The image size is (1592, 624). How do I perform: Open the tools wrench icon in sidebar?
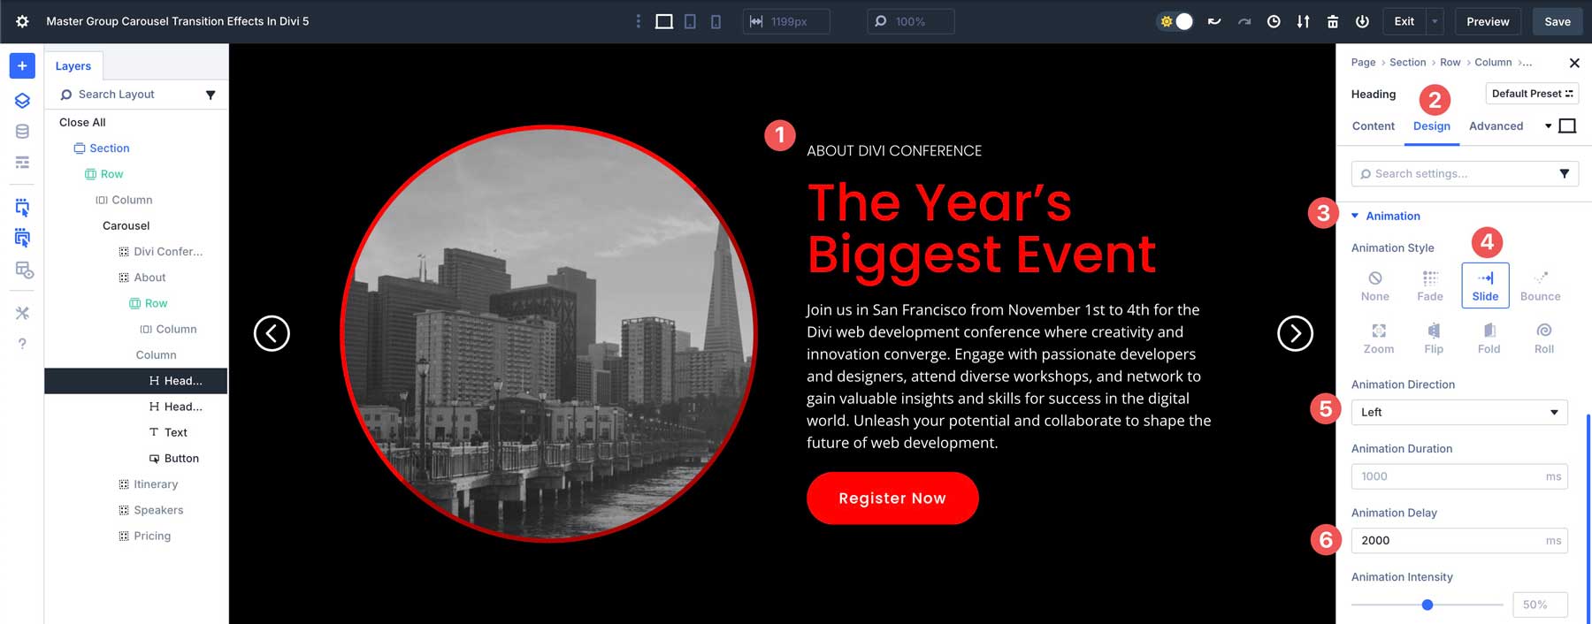(x=22, y=313)
